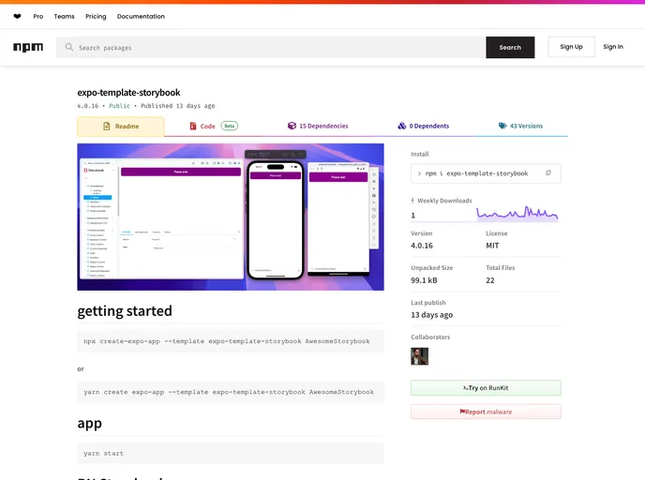Click the Report malware button
Image resolution: width=645 pixels, height=480 pixels.
[486, 412]
